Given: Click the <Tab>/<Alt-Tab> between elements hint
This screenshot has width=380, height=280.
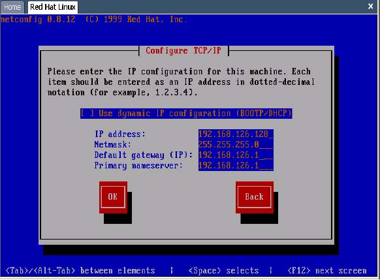Looking at the screenshot, I should pyautogui.click(x=80, y=271).
